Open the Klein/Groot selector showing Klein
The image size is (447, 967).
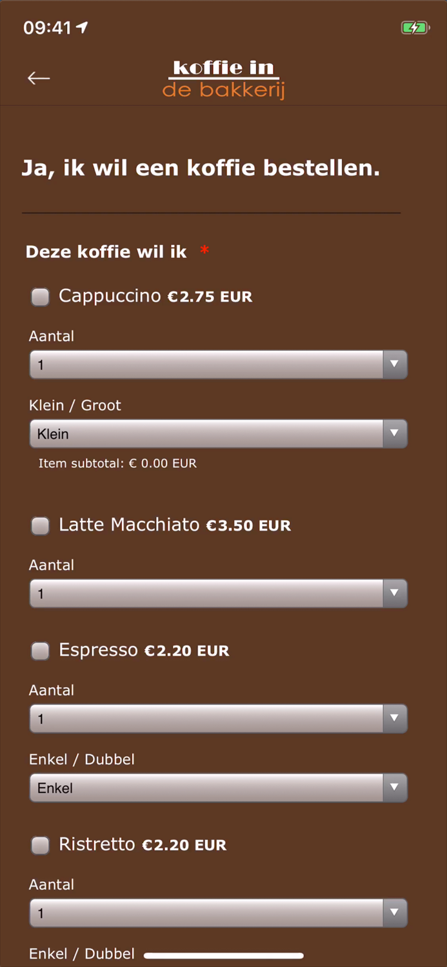218,433
